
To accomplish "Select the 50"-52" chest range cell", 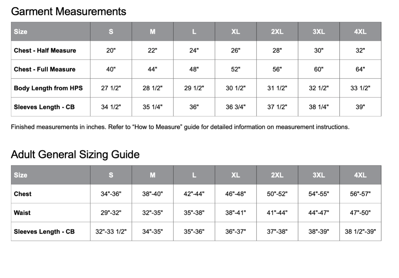I will pos(277,194).
